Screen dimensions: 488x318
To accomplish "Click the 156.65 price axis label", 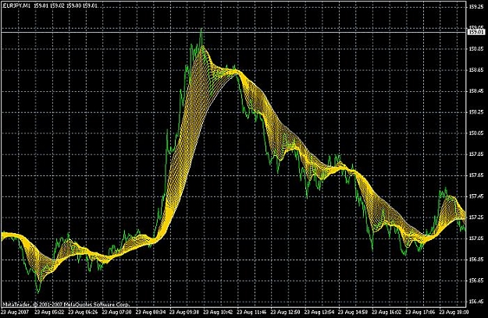I will pos(476,281).
